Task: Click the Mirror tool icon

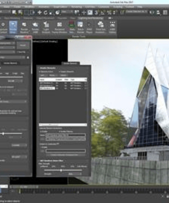Action: [152, 13]
